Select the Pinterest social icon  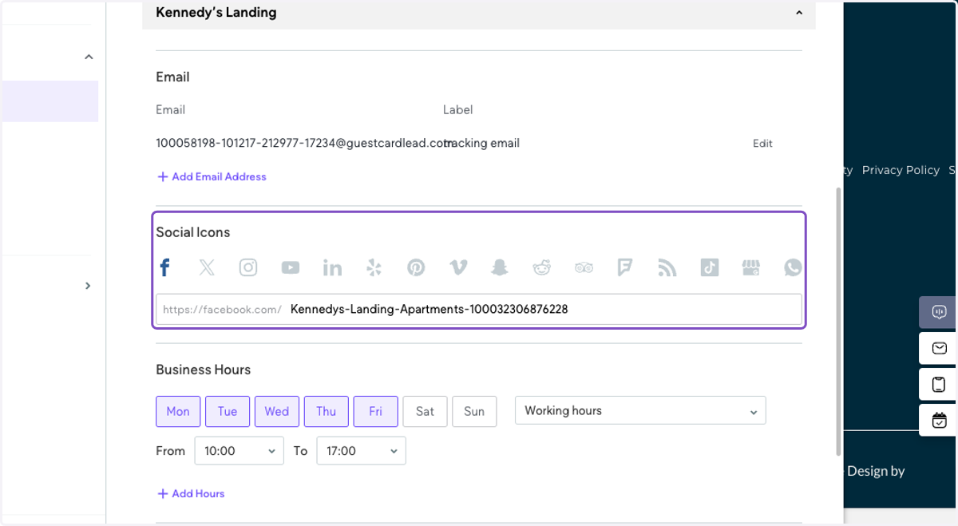pos(416,267)
